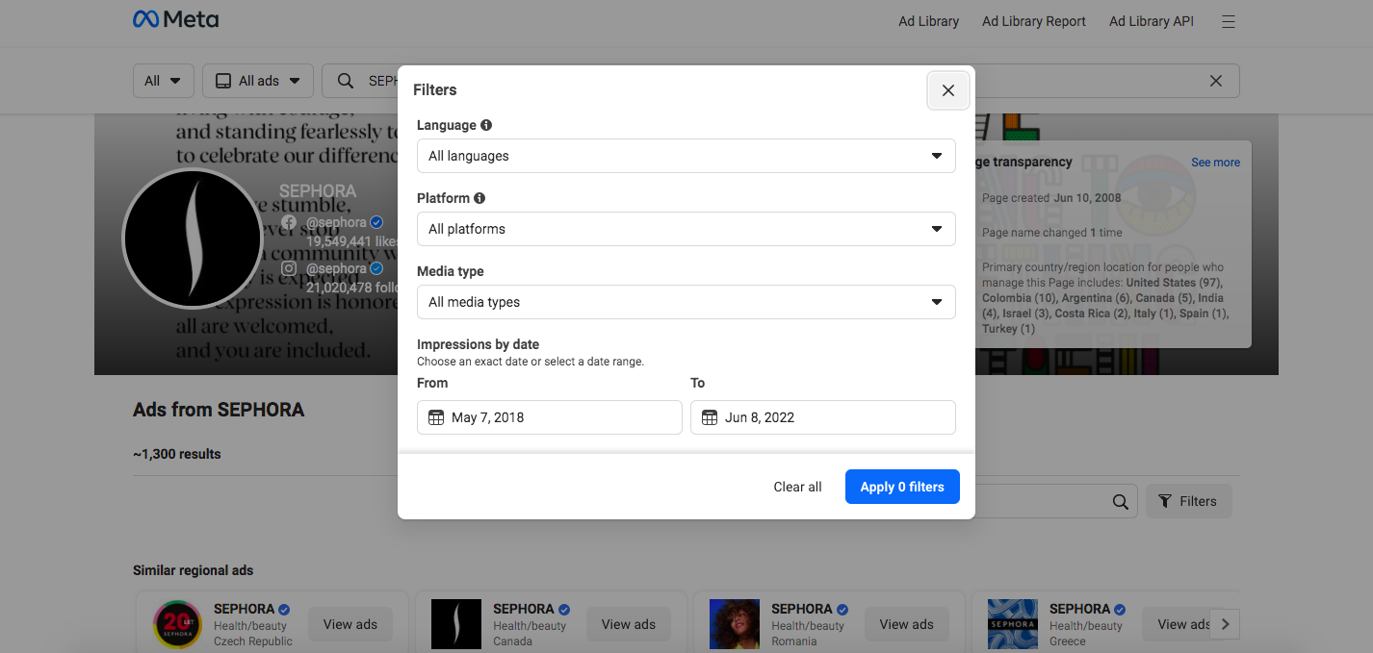Image resolution: width=1373 pixels, height=653 pixels.
Task: Select the From date field May 7, 2018
Action: coord(558,417)
